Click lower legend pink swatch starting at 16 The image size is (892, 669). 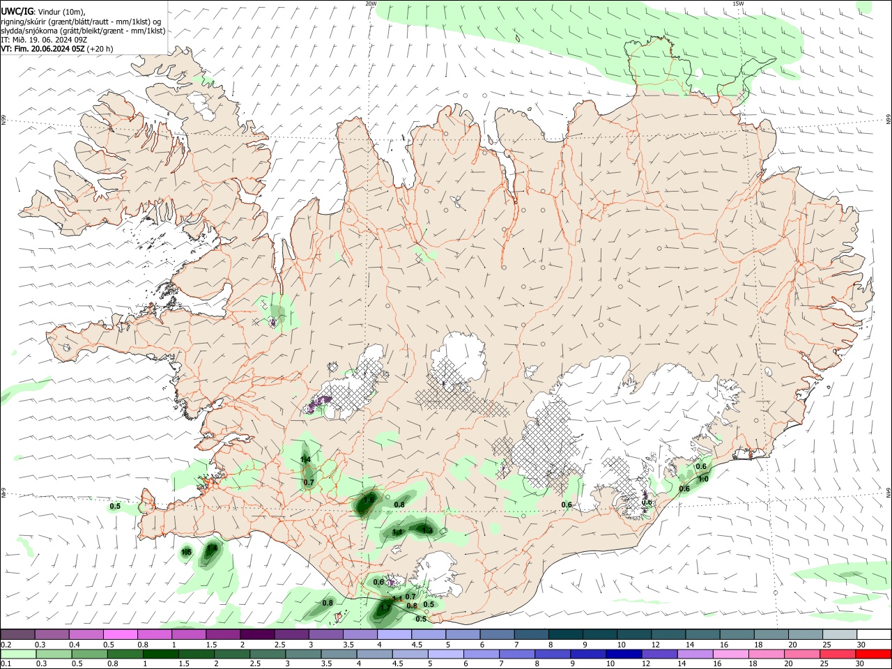click(x=729, y=654)
